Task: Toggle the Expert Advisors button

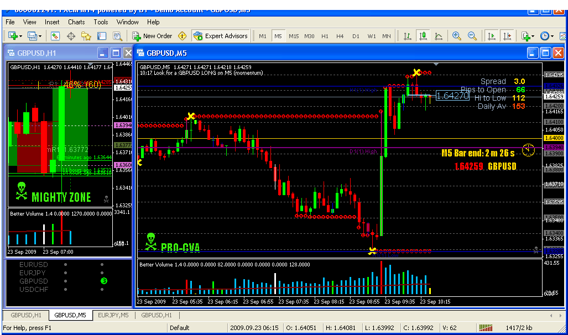Action: [x=221, y=36]
